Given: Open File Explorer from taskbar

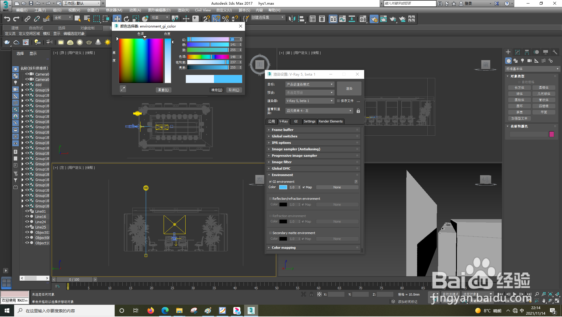Looking at the screenshot, I should coord(179,311).
